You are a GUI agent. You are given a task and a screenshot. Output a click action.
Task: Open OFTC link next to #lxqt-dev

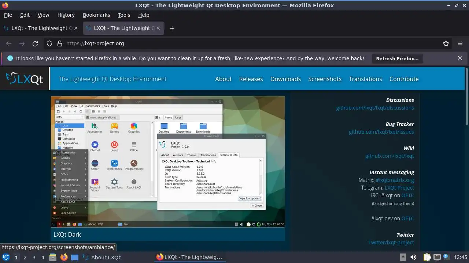[408, 218]
